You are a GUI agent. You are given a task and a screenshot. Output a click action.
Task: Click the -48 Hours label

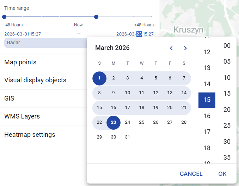(13, 25)
